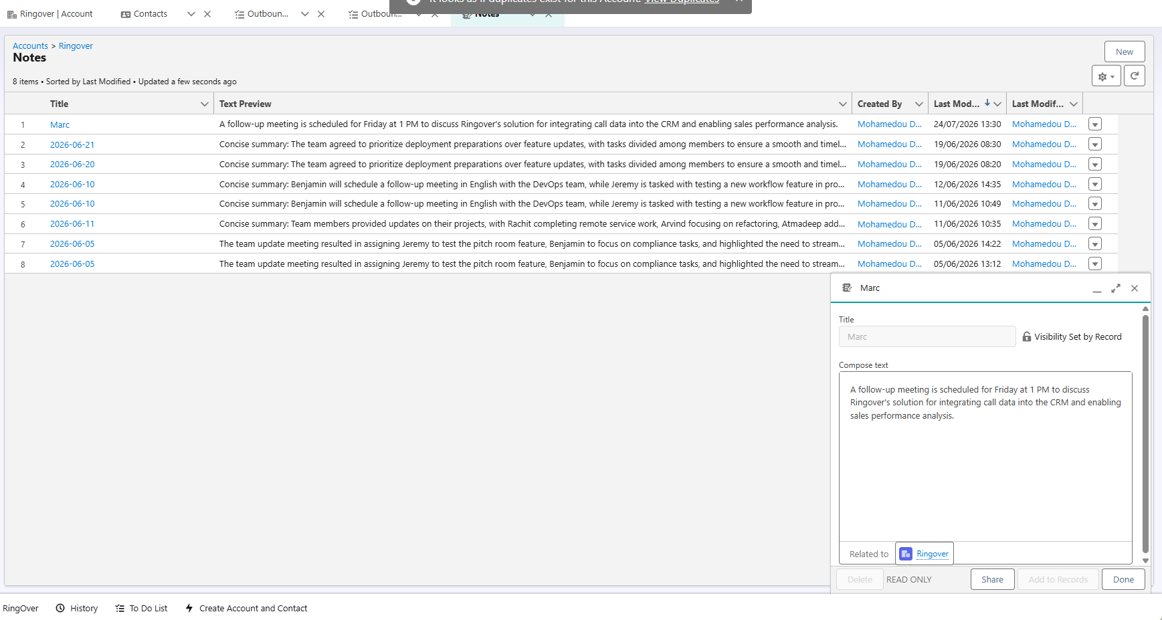Minimize the Marc note composer

[1096, 288]
